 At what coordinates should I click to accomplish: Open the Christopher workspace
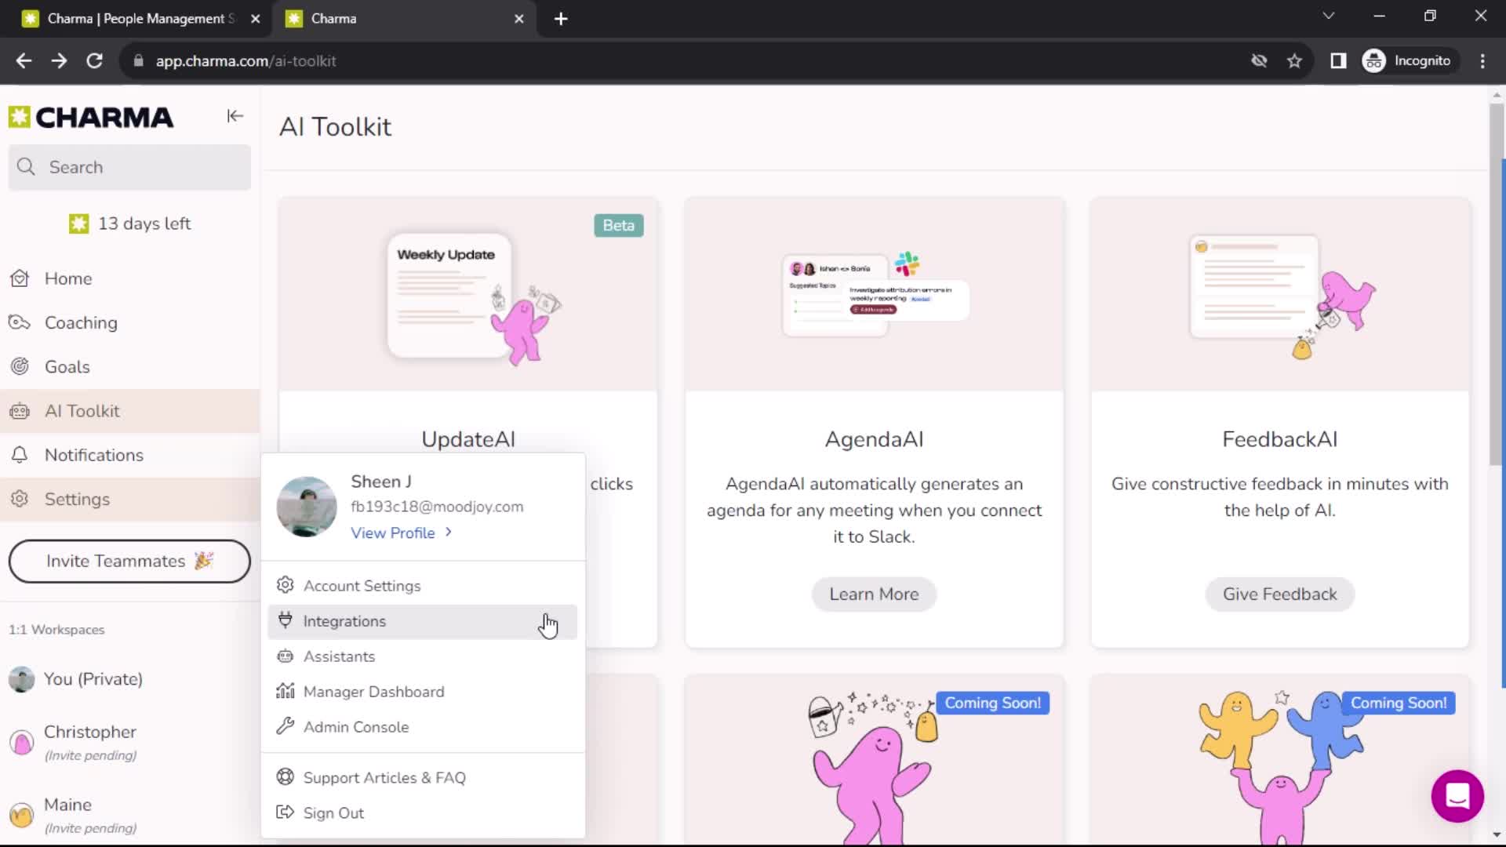129,742
